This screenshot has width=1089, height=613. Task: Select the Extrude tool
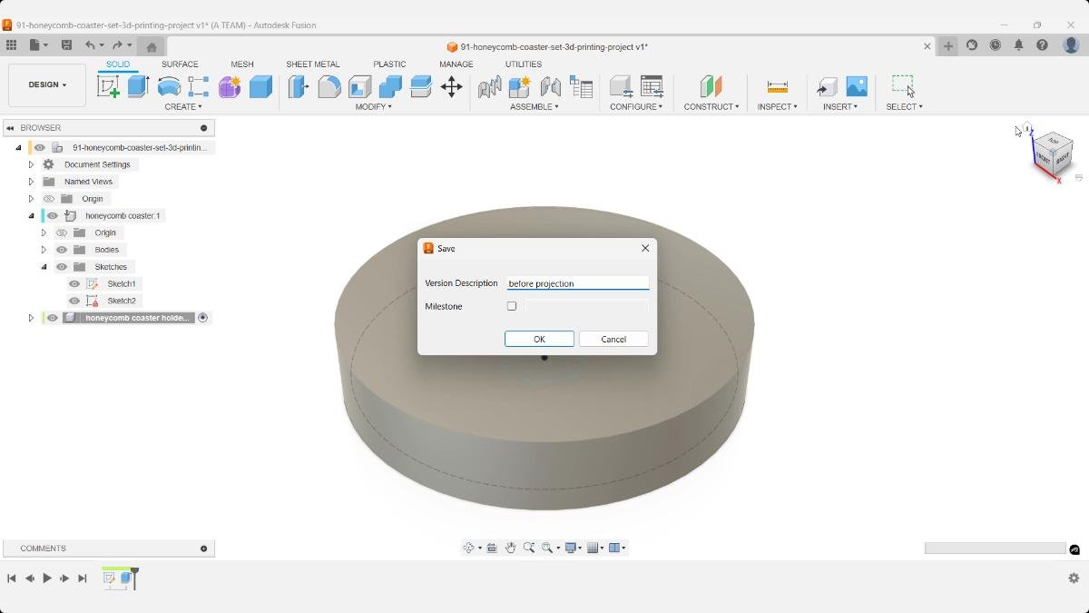138,86
